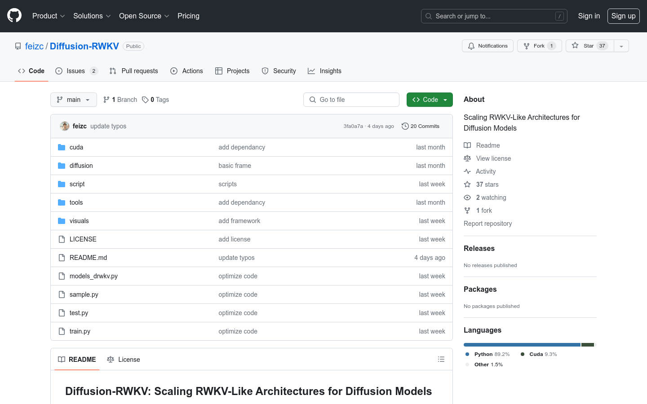View the 20 Commits history link
Screen dimensions: 647x404
pyautogui.click(x=421, y=126)
